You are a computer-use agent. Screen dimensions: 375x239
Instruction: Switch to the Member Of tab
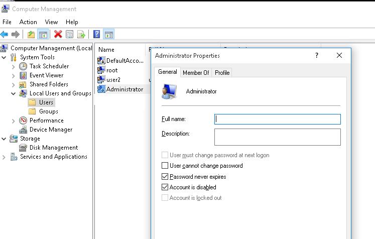[x=195, y=72]
